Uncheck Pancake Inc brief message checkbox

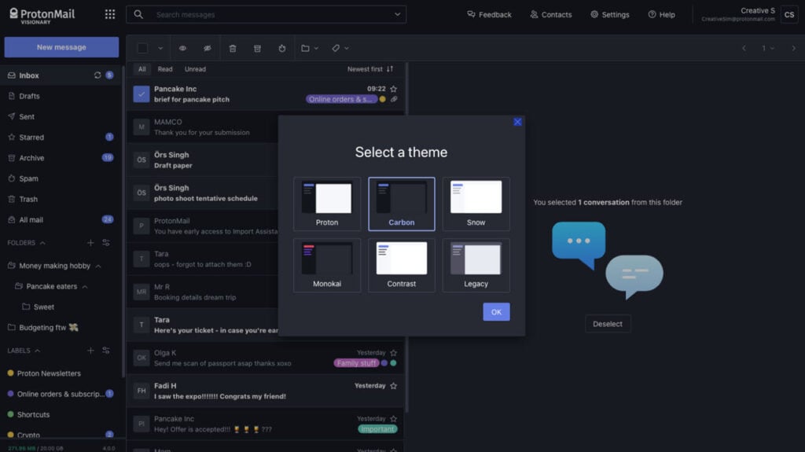coord(142,94)
